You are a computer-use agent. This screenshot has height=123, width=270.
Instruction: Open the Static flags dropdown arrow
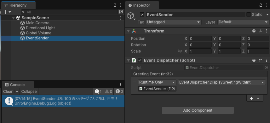(x=267, y=15)
